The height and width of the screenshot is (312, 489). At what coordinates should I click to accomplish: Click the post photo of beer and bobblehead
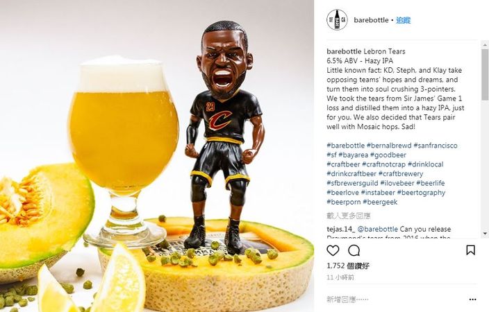[157, 156]
